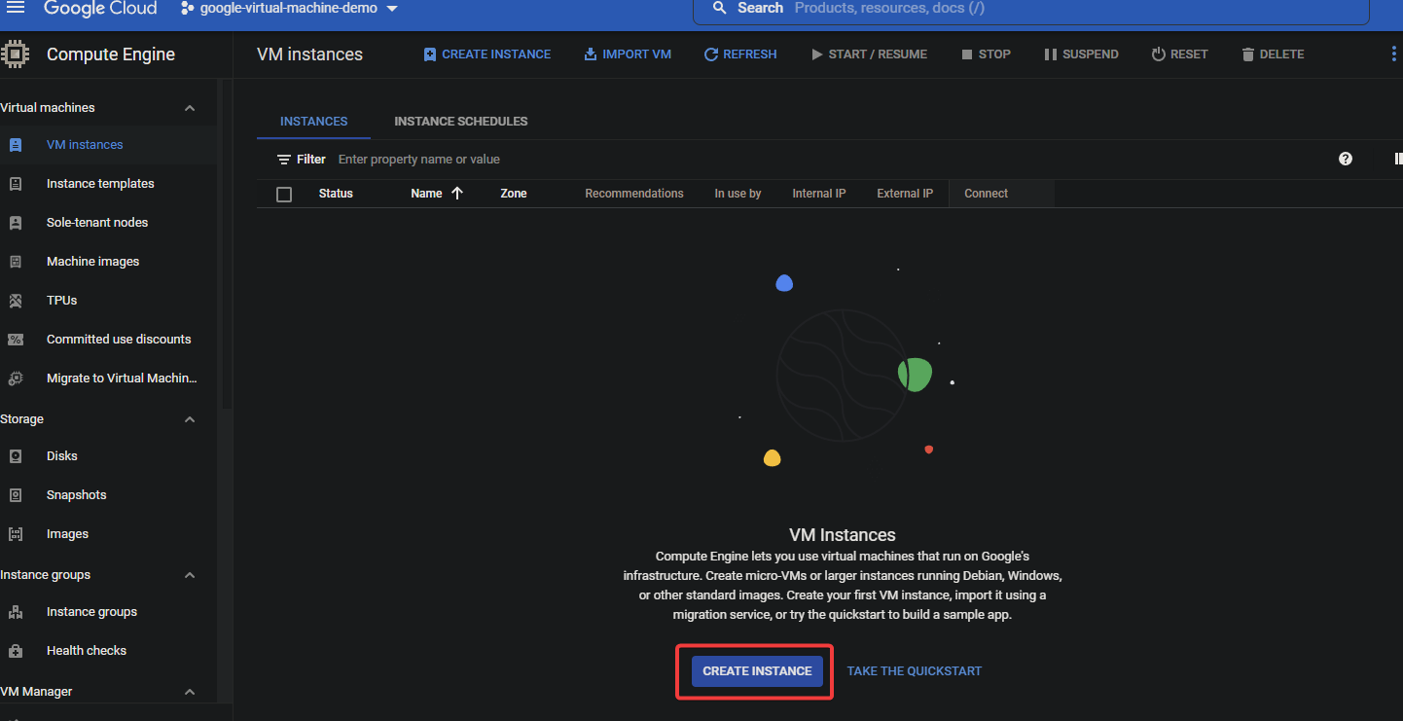The image size is (1403, 721).
Task: Click Suspend toolbar button
Action: tap(1082, 54)
